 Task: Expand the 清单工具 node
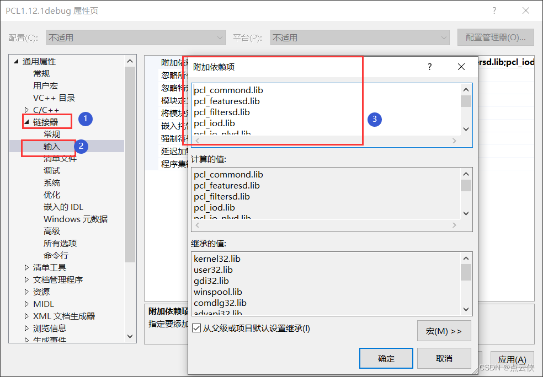pyautogui.click(x=26, y=267)
